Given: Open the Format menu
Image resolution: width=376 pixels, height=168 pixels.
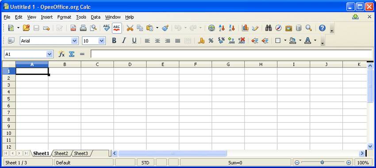Looking at the screenshot, I should coord(64,17).
